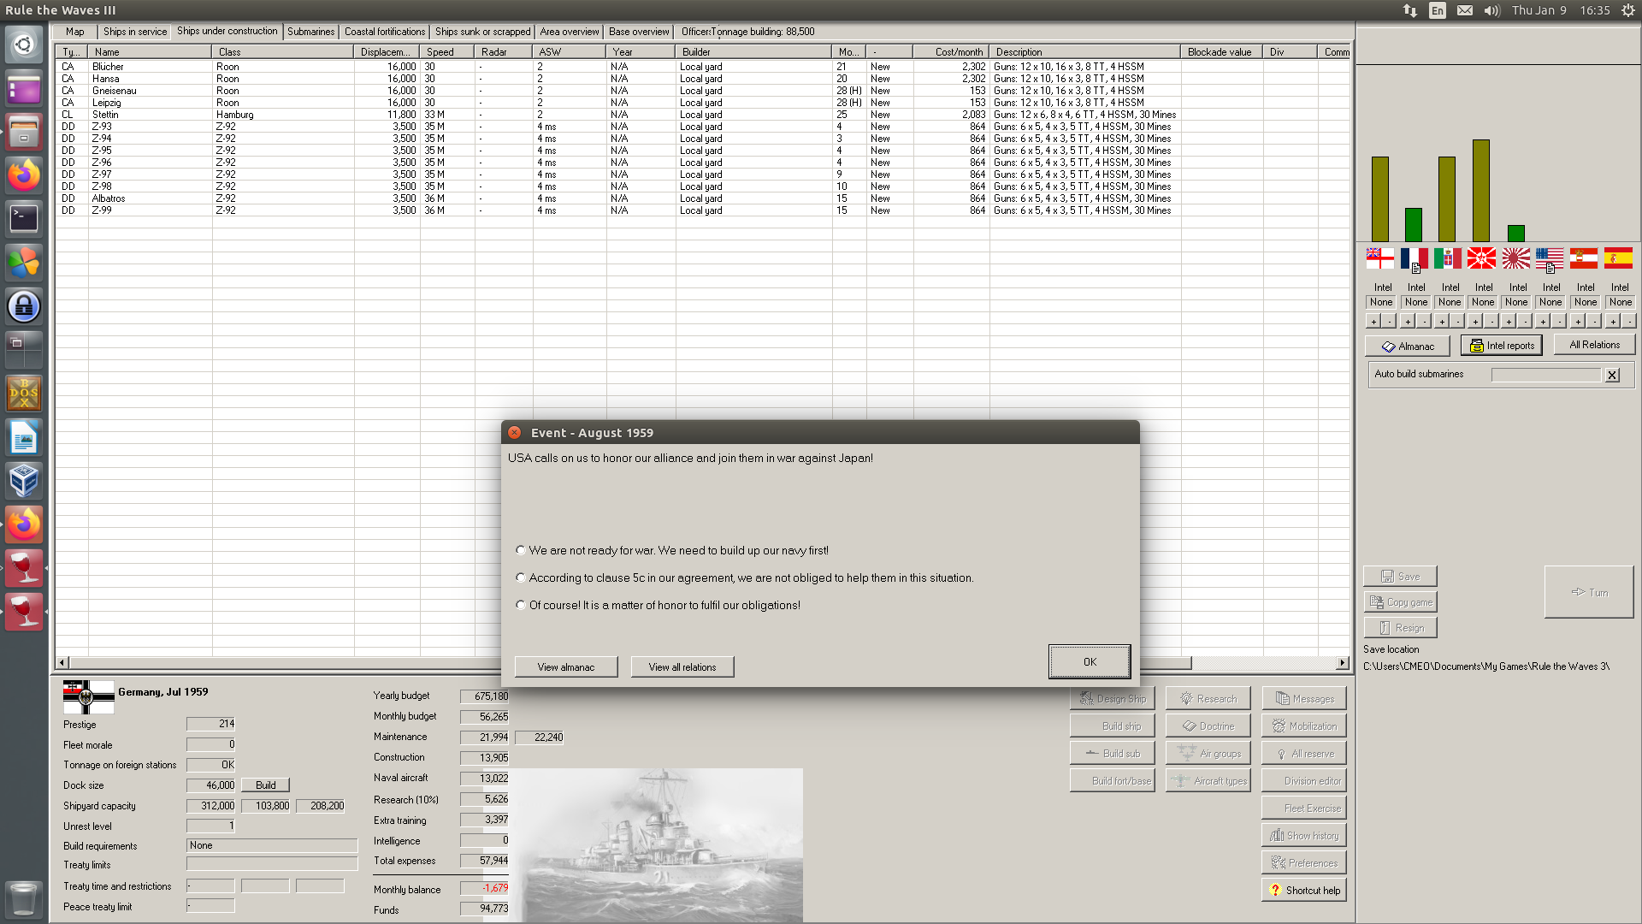Switch to the Map tab
This screenshot has width=1642, height=924.
point(75,32)
